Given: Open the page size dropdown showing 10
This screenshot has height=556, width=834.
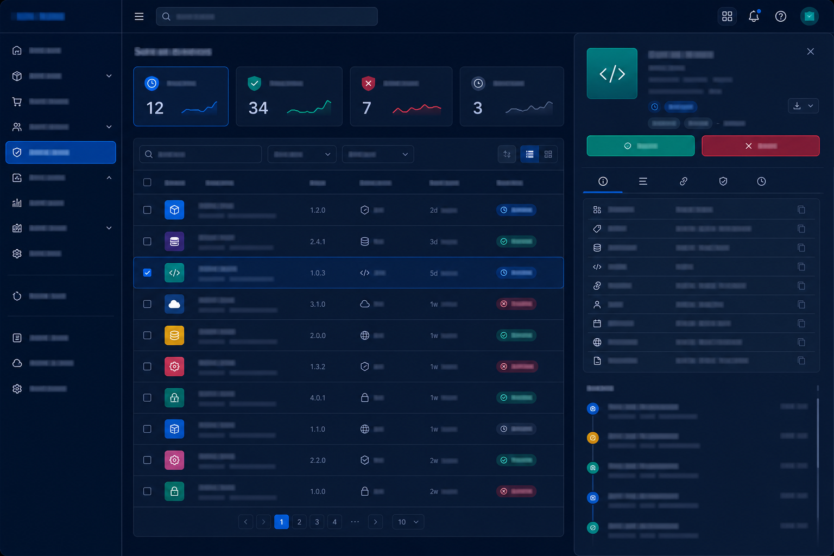Looking at the screenshot, I should point(408,522).
